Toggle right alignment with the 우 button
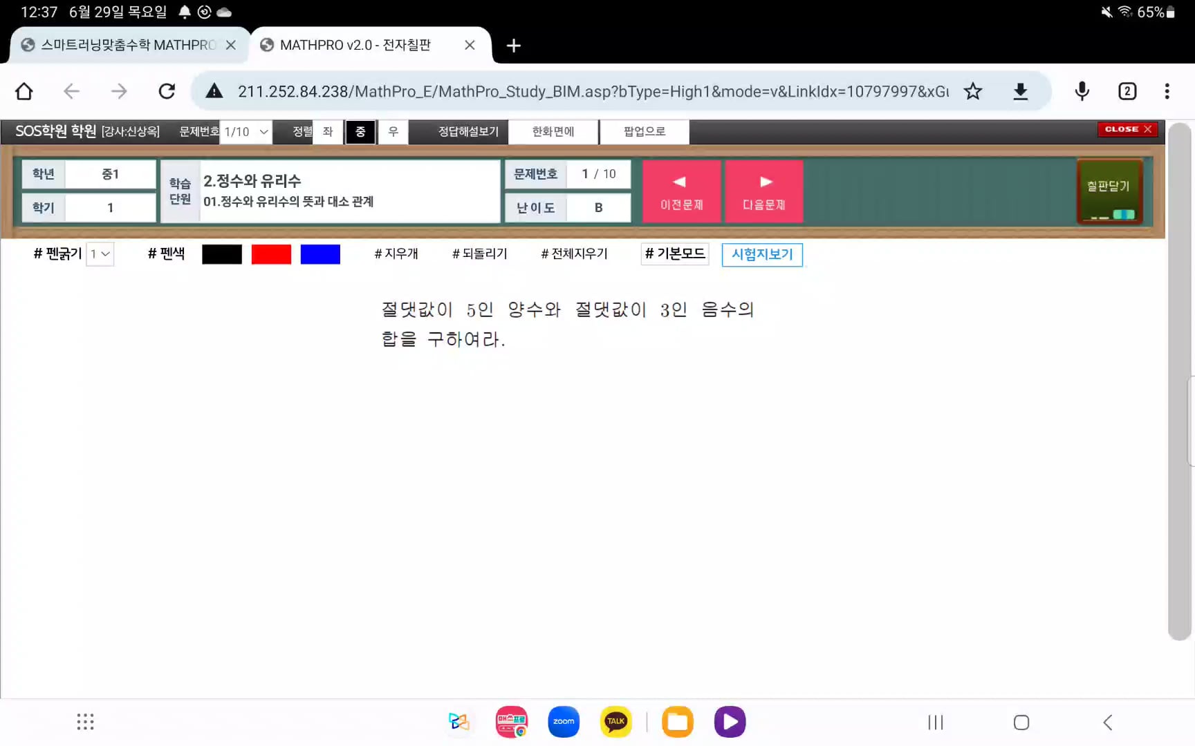The width and height of the screenshot is (1195, 746). 393,131
